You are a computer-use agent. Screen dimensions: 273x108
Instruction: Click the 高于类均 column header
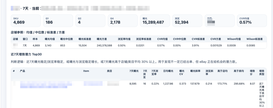[x=239, y=71]
